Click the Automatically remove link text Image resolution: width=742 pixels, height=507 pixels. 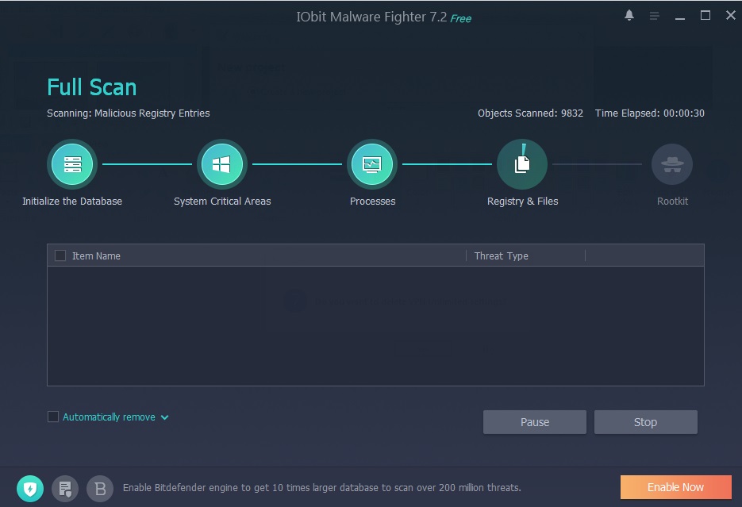(109, 417)
